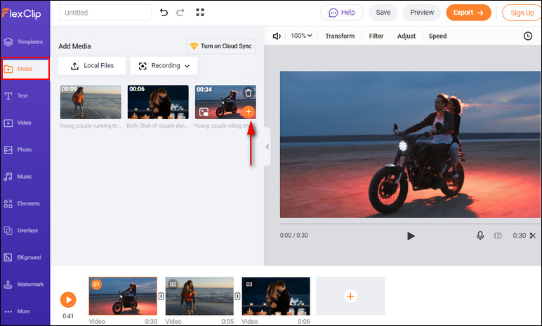Open the Overlays sidebar section
This screenshot has width=542, height=326.
pos(21,231)
